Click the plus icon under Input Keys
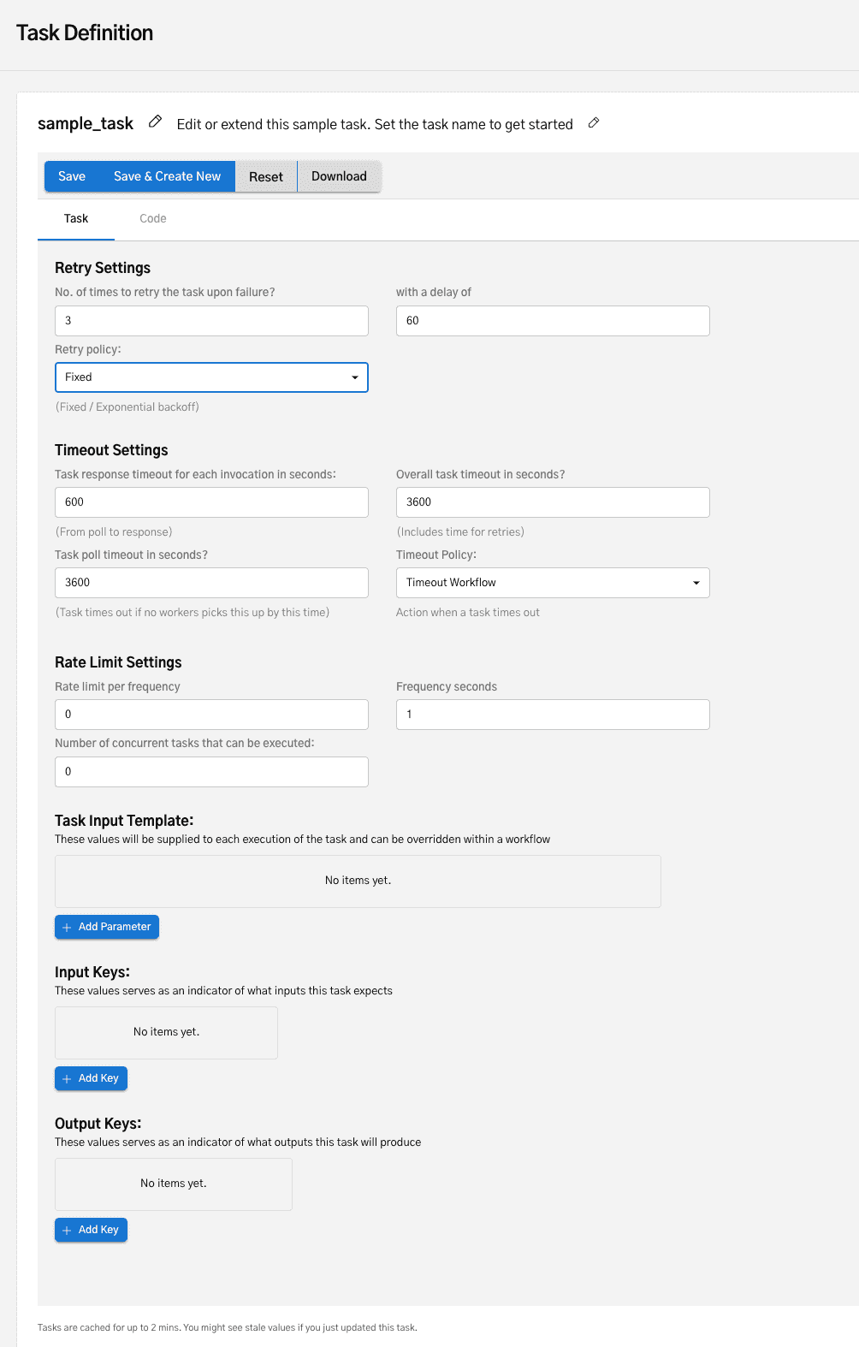This screenshot has width=859, height=1347. [67, 1079]
